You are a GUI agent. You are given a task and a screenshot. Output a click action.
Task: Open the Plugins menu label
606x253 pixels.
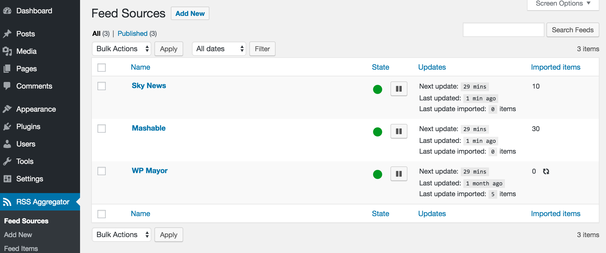tap(28, 126)
